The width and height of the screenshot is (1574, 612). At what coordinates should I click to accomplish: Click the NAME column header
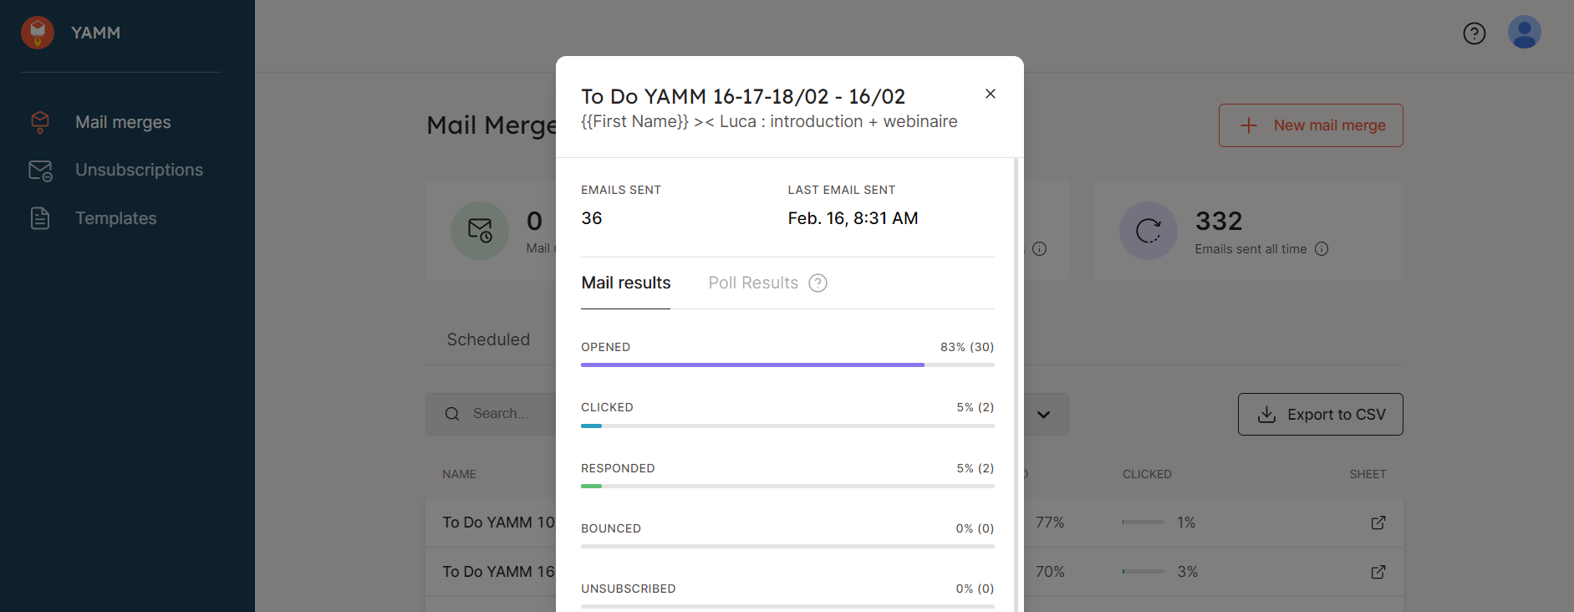(x=459, y=474)
